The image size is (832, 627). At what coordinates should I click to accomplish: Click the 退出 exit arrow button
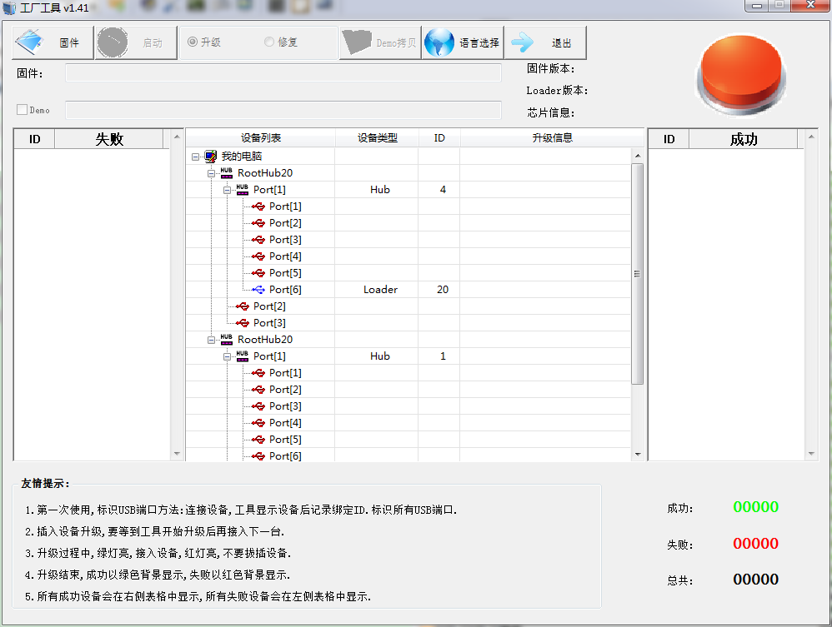click(x=545, y=42)
